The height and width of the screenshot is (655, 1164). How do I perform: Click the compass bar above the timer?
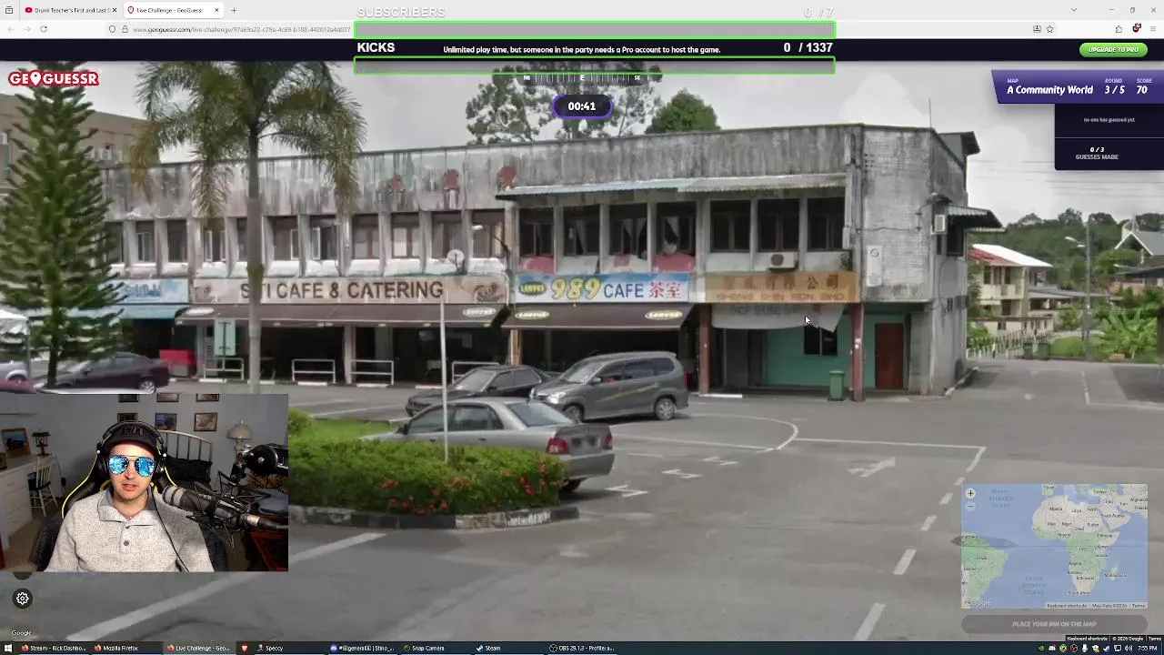(x=582, y=78)
